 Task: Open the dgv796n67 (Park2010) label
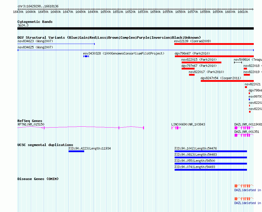(x=192, y=53)
